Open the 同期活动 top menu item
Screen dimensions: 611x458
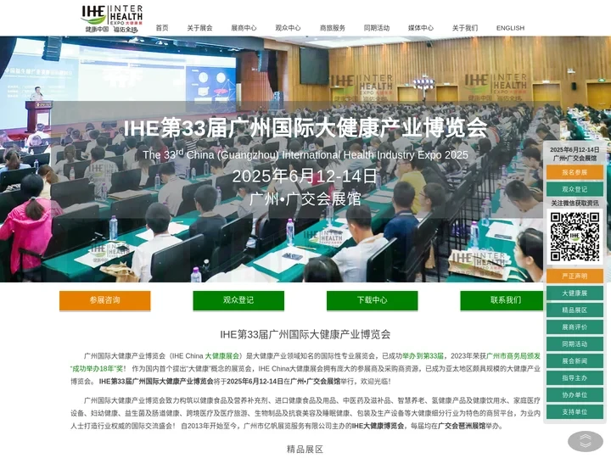[x=377, y=28]
